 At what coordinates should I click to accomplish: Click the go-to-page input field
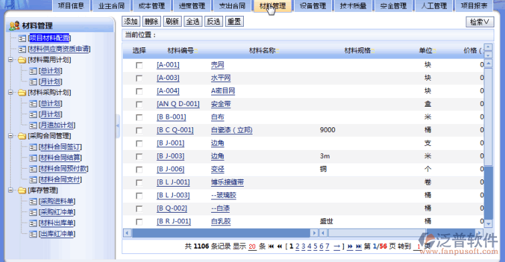click(419, 247)
